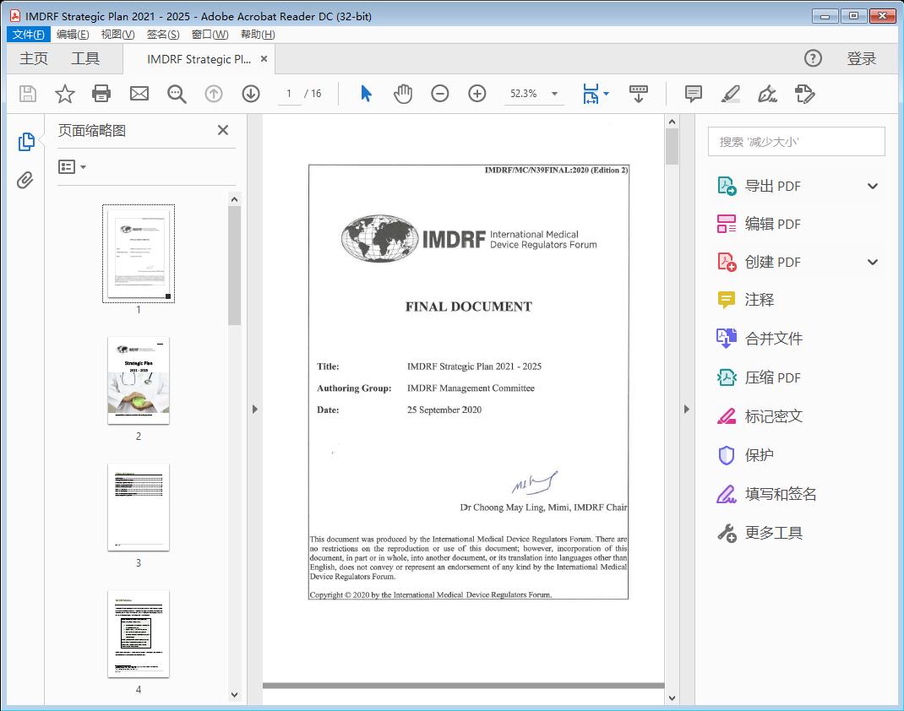Expand the 创建 PDF options chevron
The width and height of the screenshot is (904, 711).
(x=873, y=262)
